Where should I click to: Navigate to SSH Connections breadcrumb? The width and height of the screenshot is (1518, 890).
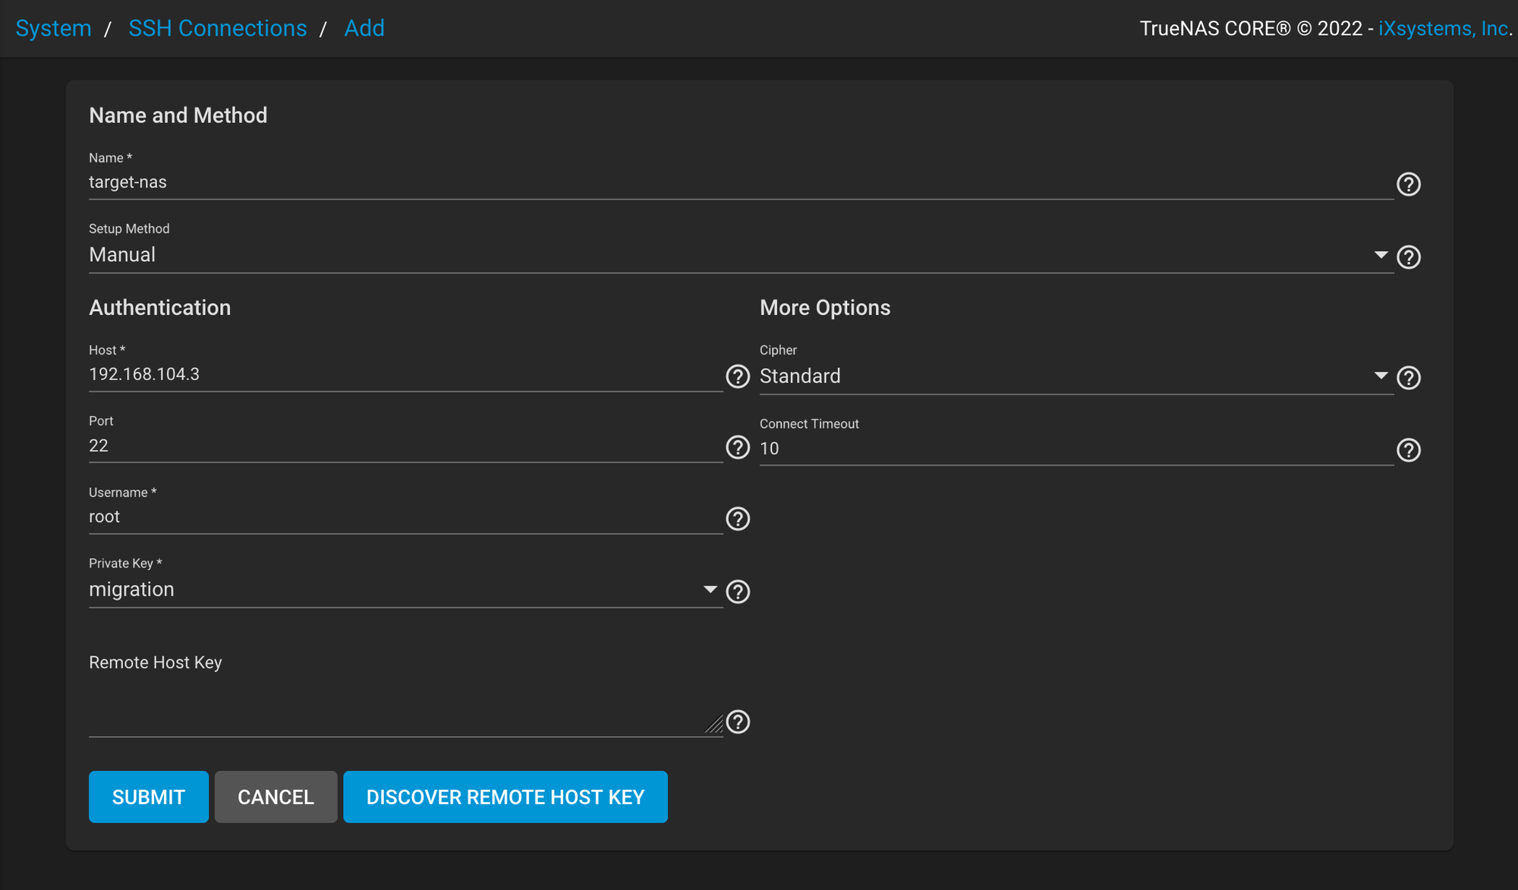coord(218,28)
